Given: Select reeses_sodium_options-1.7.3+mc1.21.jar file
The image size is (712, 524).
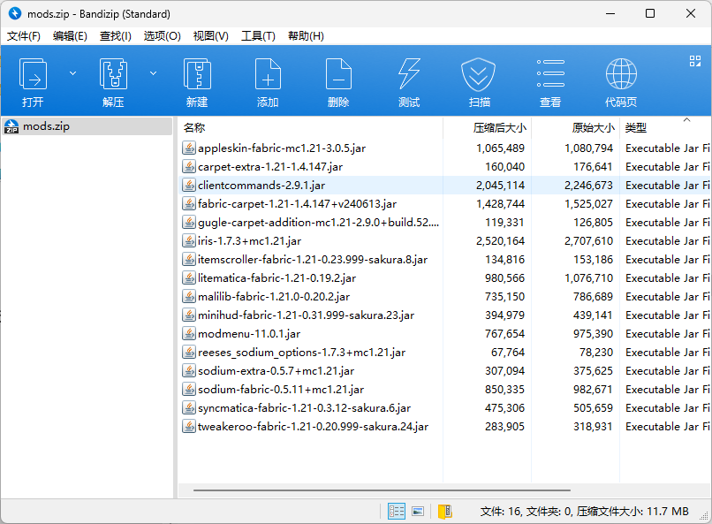Looking at the screenshot, I should (x=301, y=353).
